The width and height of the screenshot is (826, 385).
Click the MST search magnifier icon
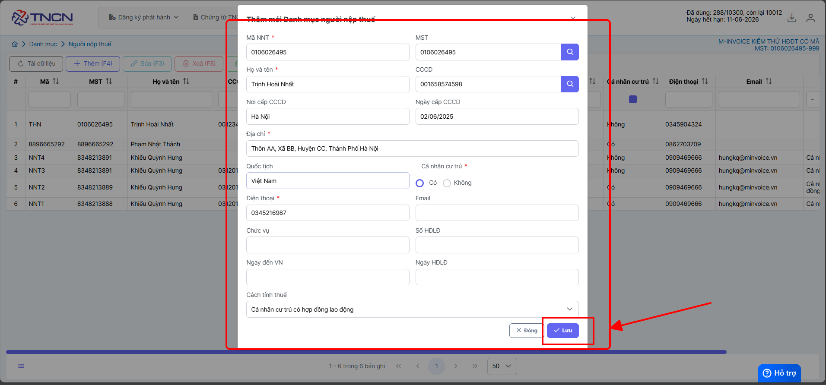point(570,52)
